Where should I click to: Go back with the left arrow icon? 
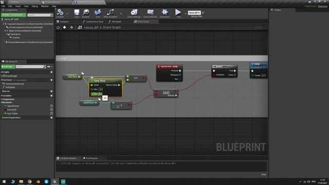[x=65, y=27]
